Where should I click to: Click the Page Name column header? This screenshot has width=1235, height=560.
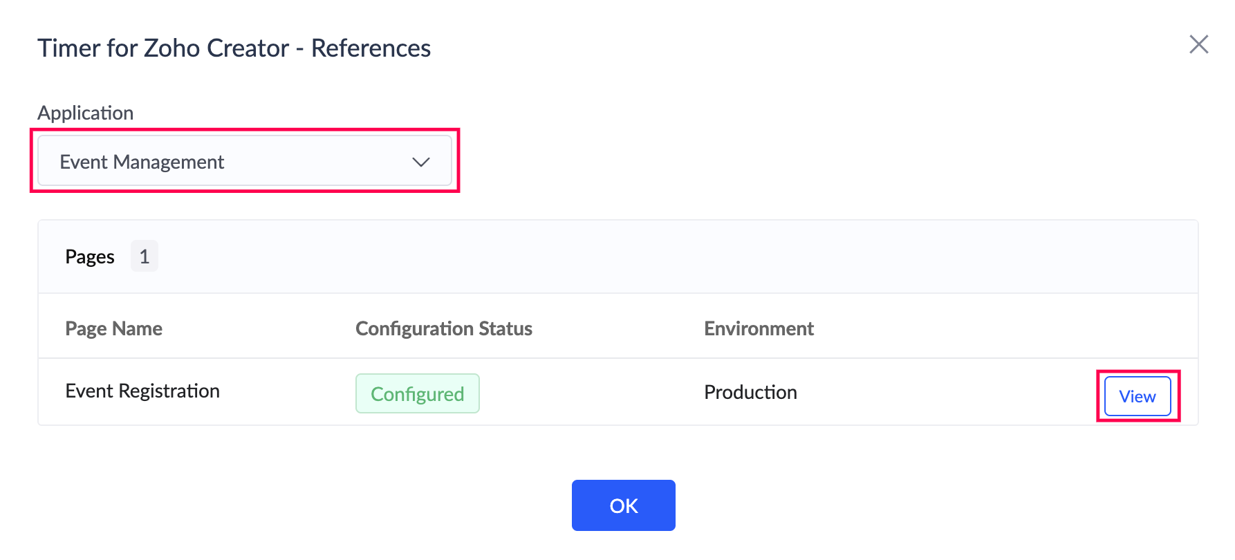pos(113,328)
